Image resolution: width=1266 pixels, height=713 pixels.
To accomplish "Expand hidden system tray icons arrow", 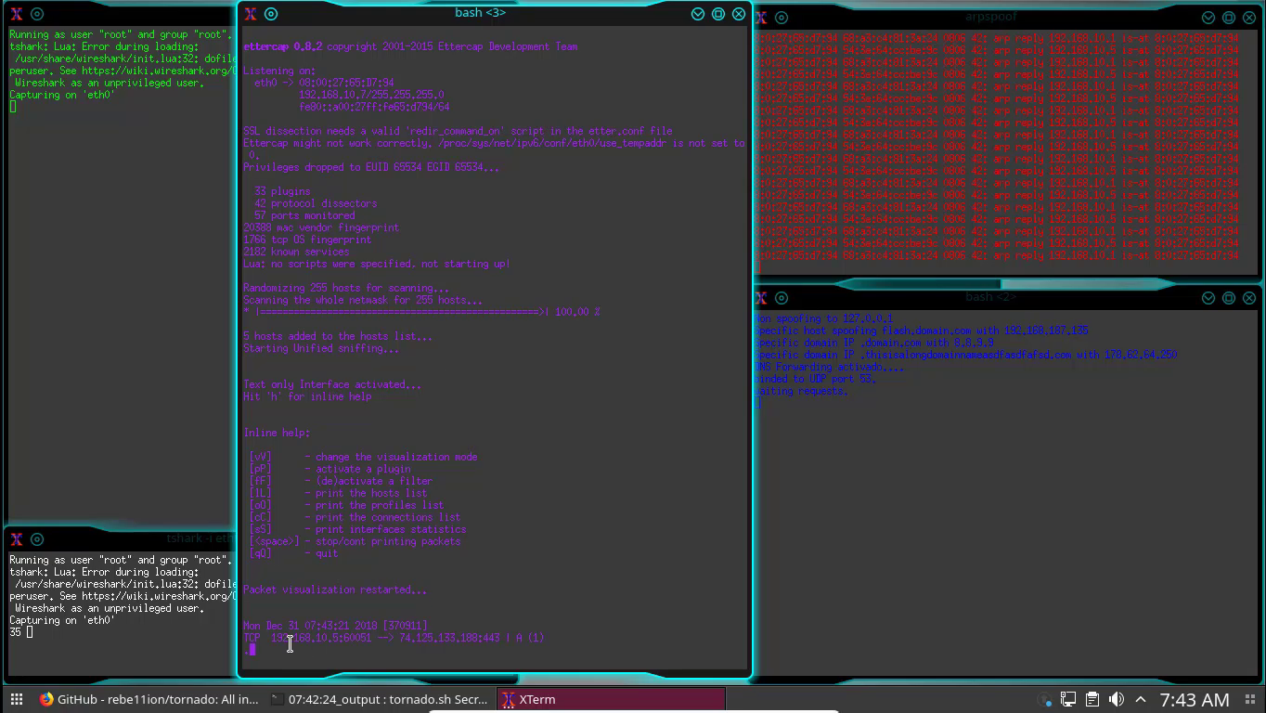I will 1141,700.
